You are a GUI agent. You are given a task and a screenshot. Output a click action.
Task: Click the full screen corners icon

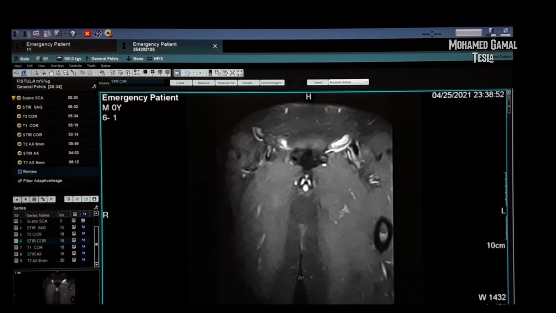240,73
